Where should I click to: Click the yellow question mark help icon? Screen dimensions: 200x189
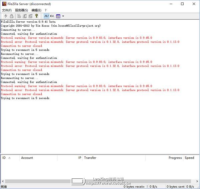pyautogui.click(x=36, y=16)
